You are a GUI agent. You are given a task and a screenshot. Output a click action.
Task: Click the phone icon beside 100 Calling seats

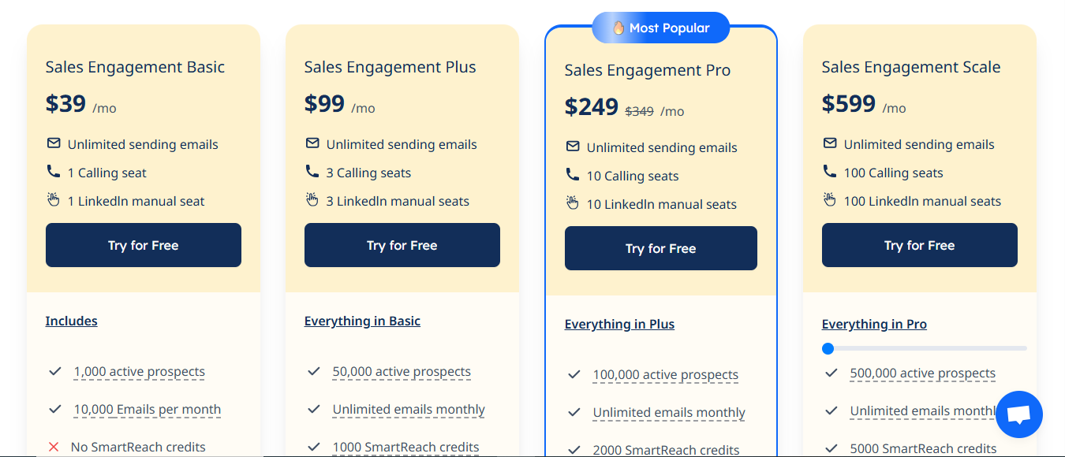pyautogui.click(x=829, y=172)
